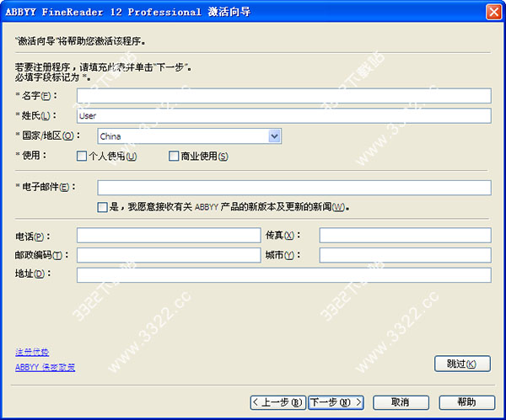Viewport: 506px width, 420px height.
Task: Enable ABBYY product news subscription checkbox
Action: click(x=102, y=207)
